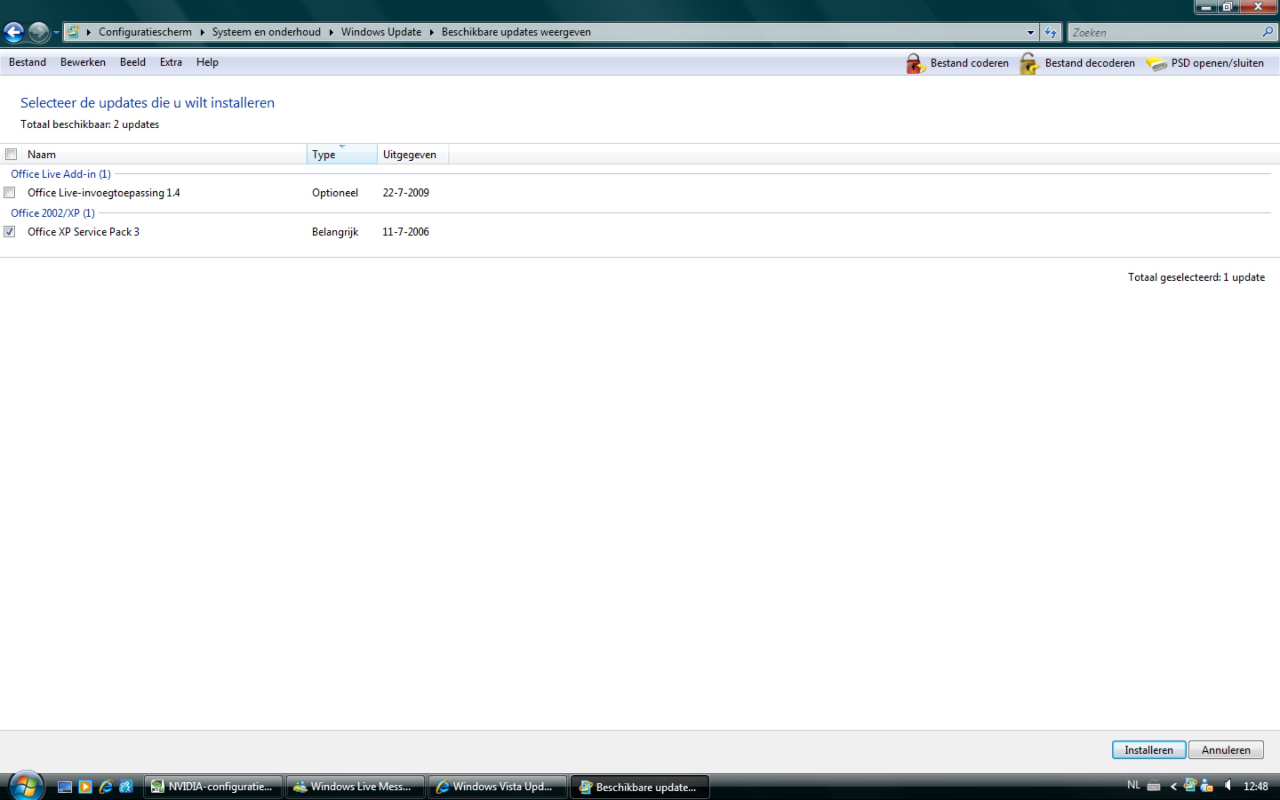Click Systeem en onderhoud breadcrumb

tap(267, 32)
